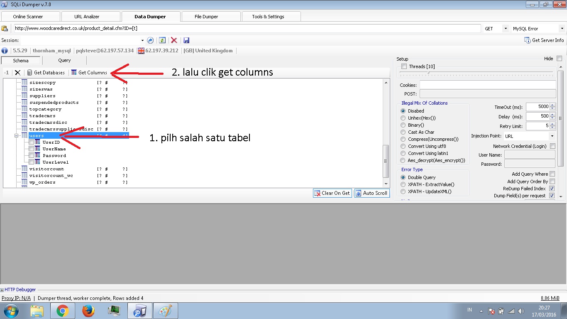Open Paint from the taskbar

pos(166,311)
